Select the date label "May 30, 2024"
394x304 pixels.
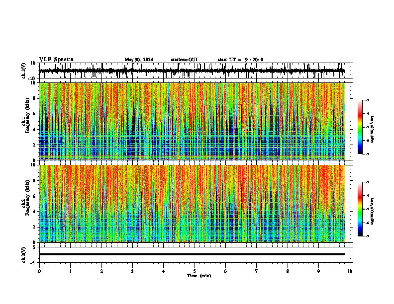[139, 60]
